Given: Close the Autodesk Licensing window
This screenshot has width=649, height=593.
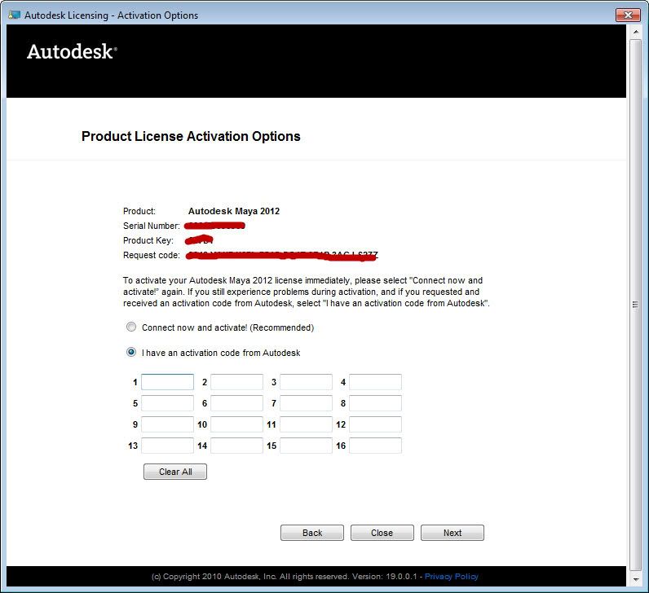Looking at the screenshot, I should (628, 15).
